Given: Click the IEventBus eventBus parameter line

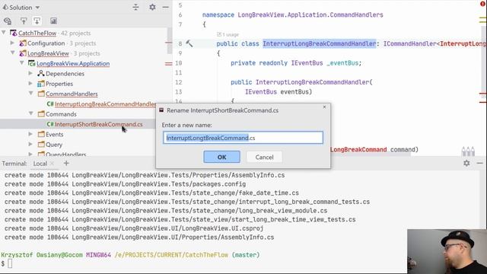Looking at the screenshot, I should coord(279,92).
